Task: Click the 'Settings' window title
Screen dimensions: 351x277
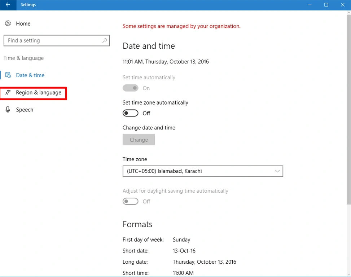Action: pos(28,5)
